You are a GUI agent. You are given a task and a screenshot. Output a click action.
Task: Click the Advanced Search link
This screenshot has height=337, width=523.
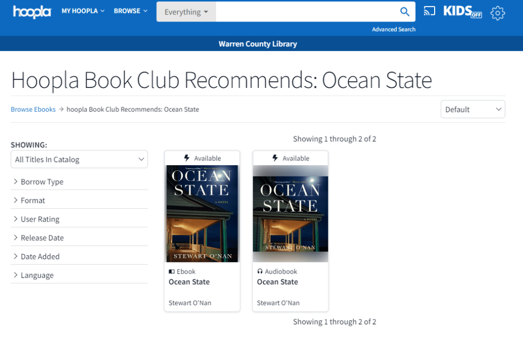tap(393, 29)
